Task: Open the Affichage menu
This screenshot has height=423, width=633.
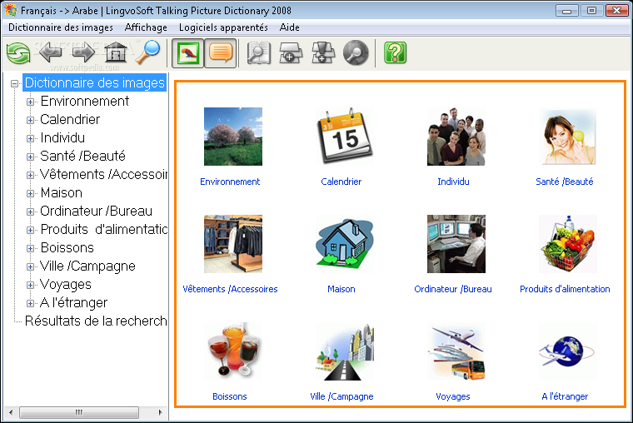Action: click(146, 27)
